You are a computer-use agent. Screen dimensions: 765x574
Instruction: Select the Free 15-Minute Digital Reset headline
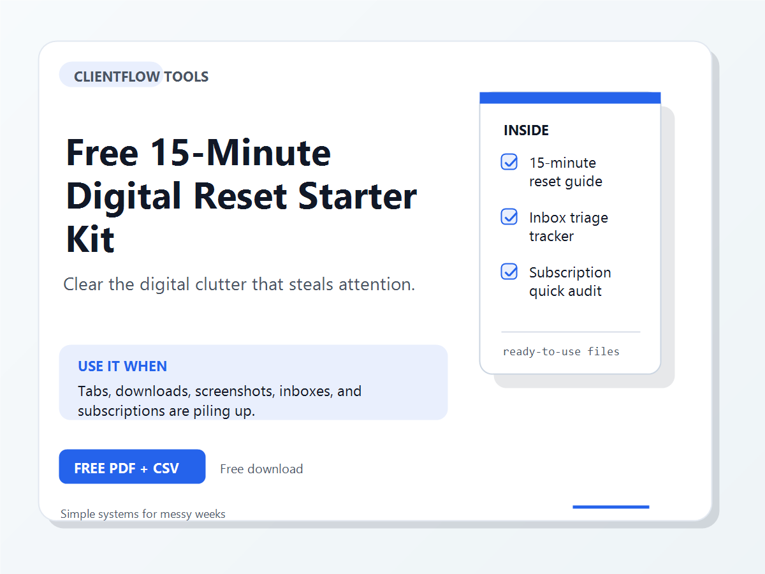[242, 195]
